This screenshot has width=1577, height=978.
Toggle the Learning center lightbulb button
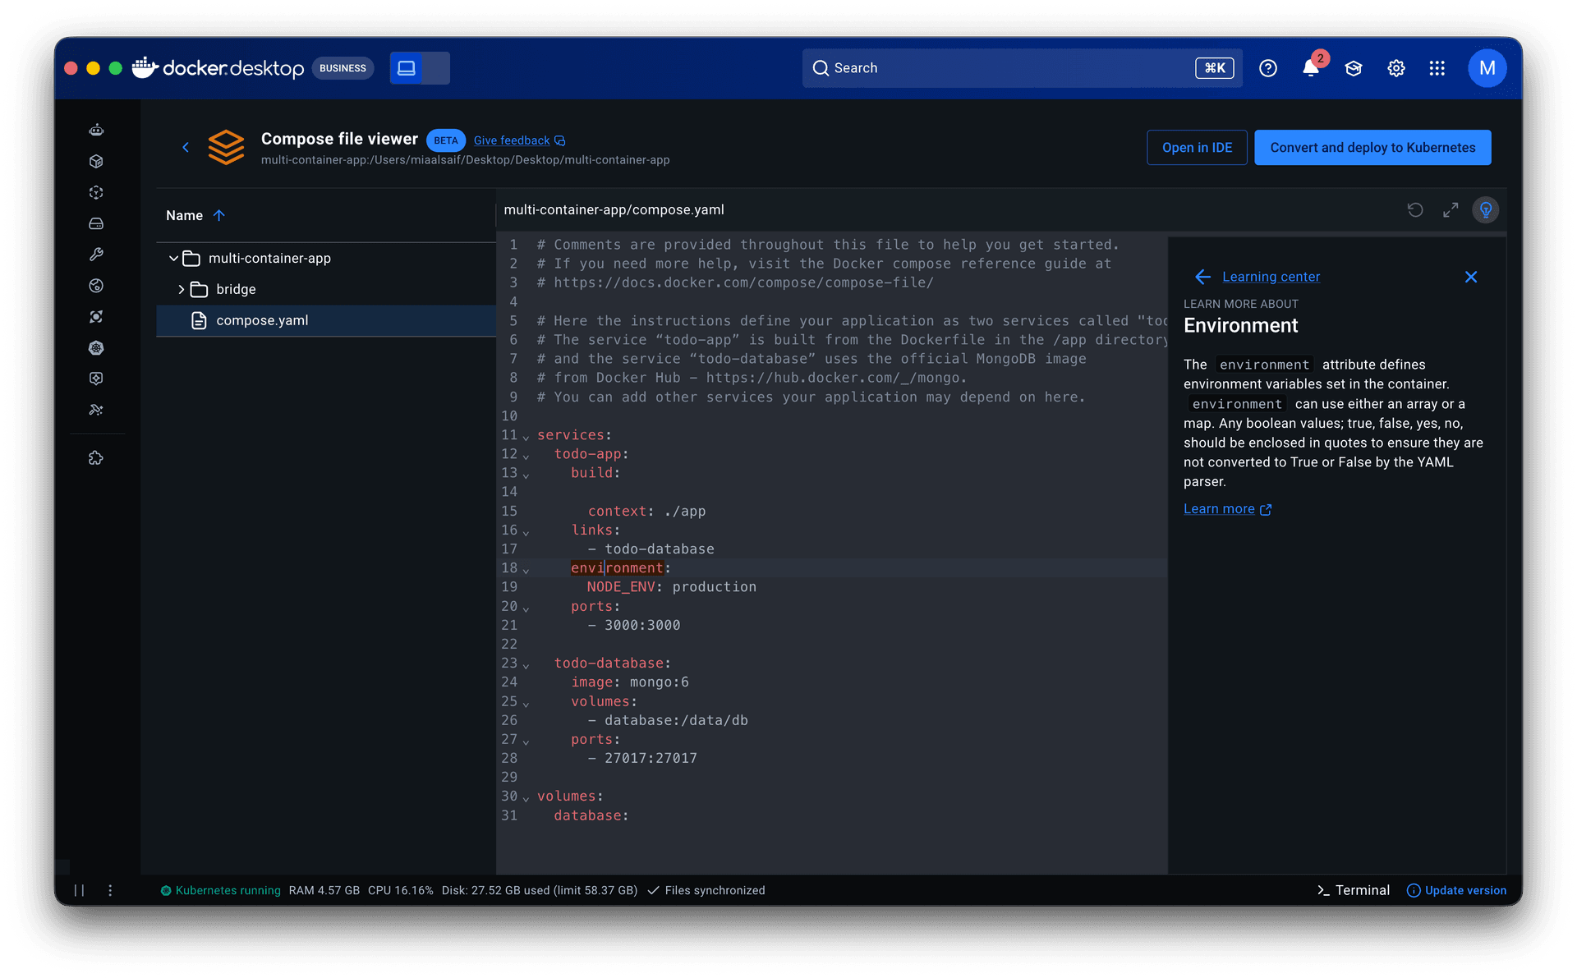(x=1485, y=210)
